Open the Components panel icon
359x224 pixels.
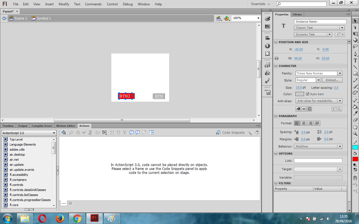[267, 73]
